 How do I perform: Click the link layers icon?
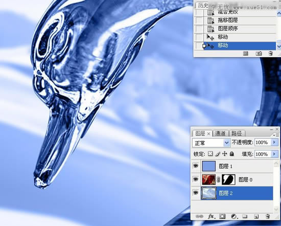pos(199,216)
